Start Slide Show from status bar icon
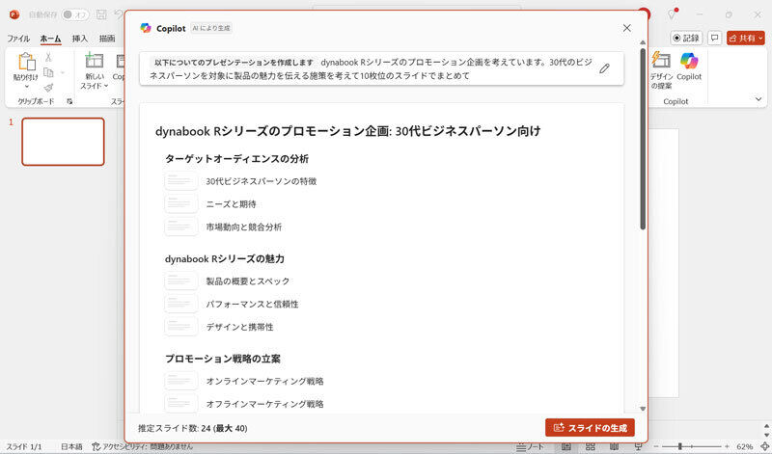This screenshot has width=772, height=454. pyautogui.click(x=638, y=446)
